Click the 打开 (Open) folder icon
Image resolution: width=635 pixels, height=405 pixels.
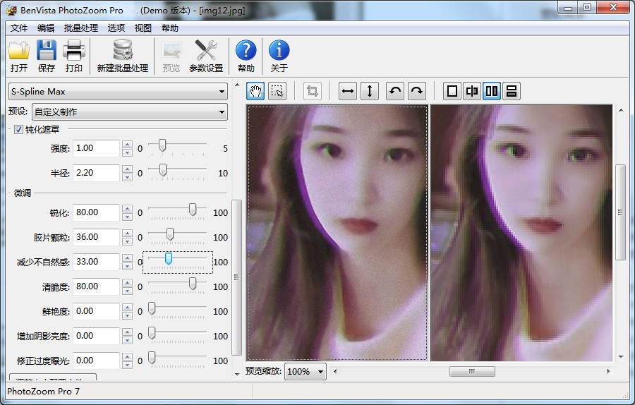19,56
